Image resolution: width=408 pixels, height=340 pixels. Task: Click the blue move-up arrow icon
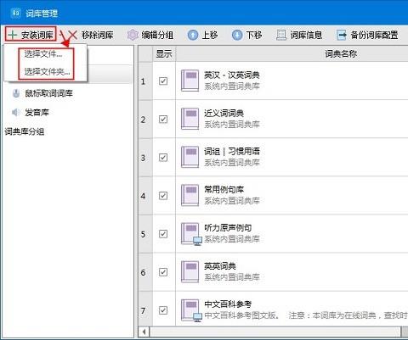[193, 35]
